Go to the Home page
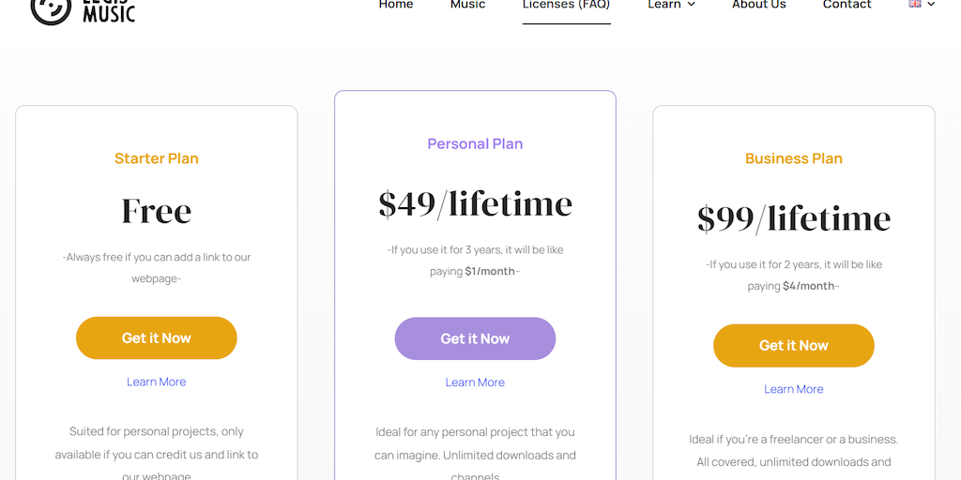 tap(396, 5)
